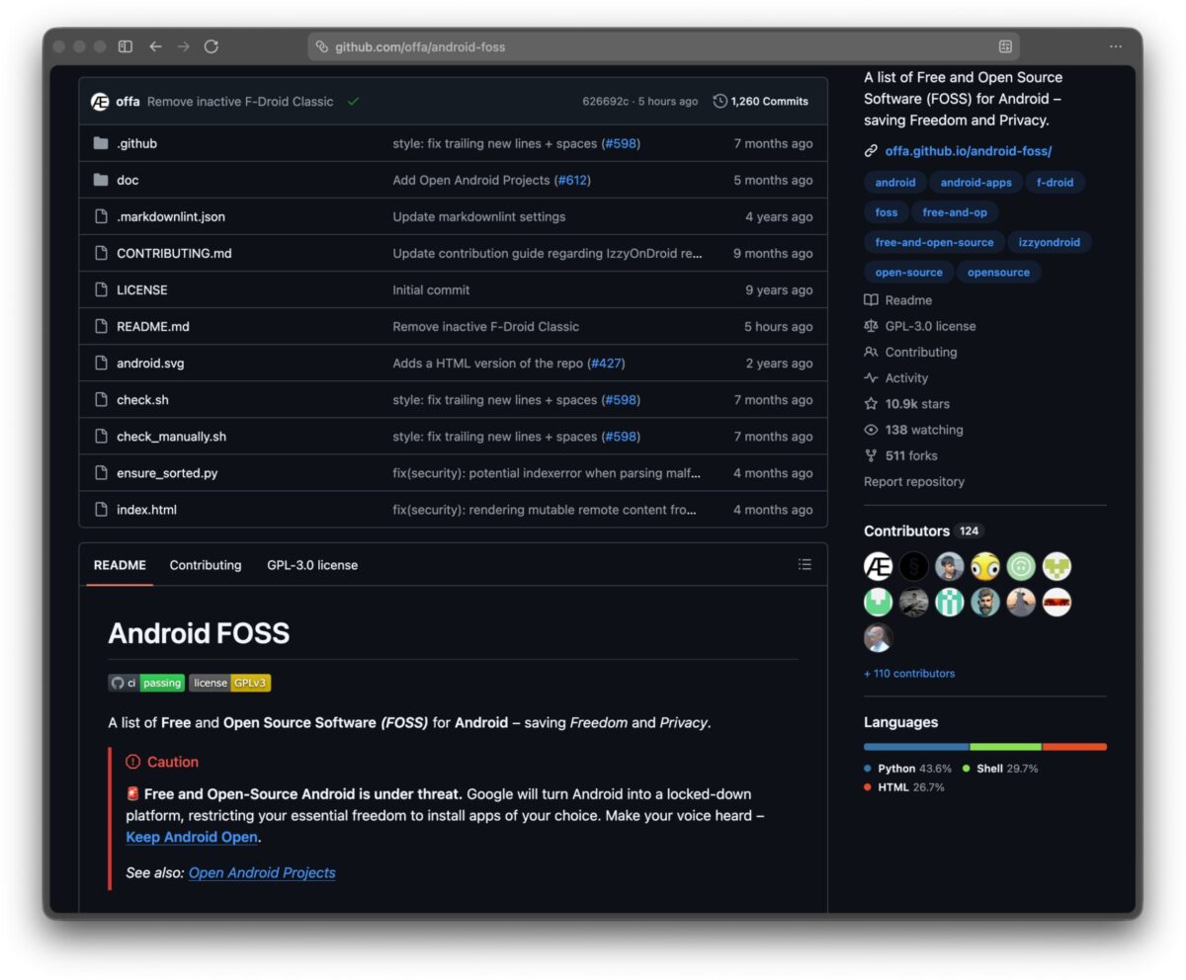Open #598 link in .github row
This screenshot has height=980, width=1186.
click(621, 144)
